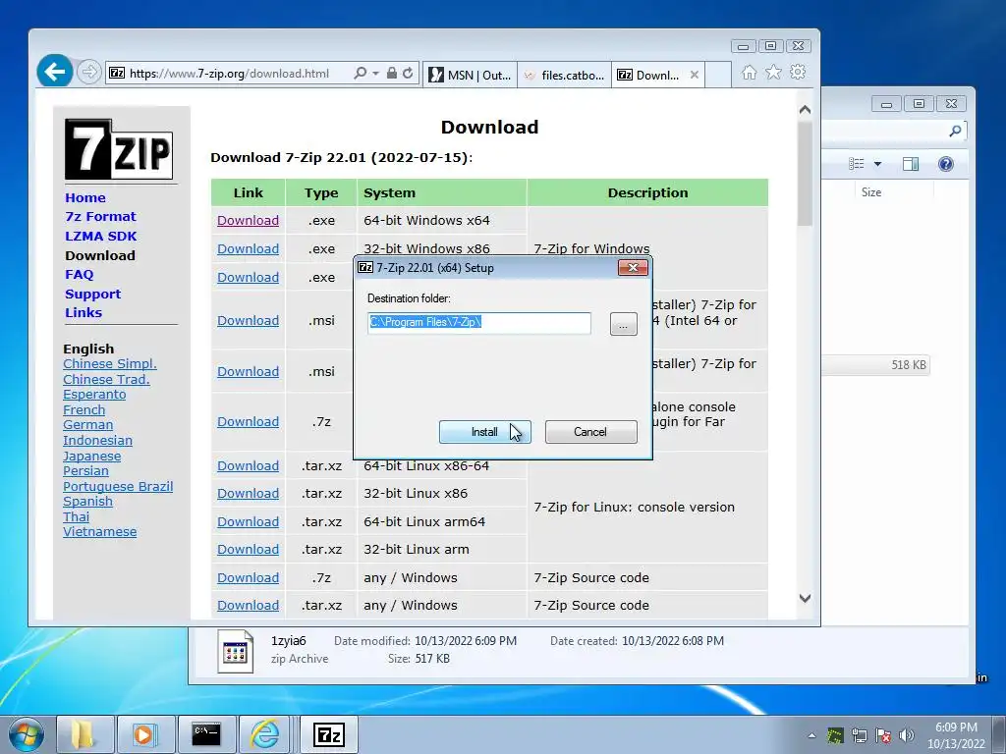Image resolution: width=1006 pixels, height=754 pixels.
Task: Click the Destination folder path field
Action: (479, 322)
